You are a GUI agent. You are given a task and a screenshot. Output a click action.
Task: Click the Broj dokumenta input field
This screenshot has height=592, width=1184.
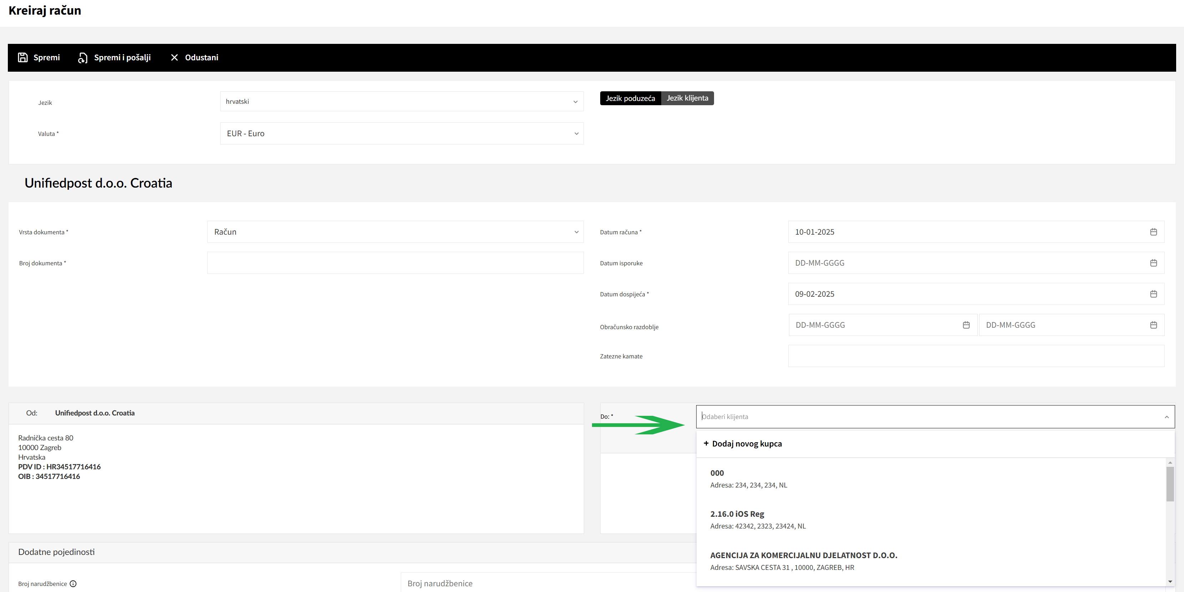[395, 263]
